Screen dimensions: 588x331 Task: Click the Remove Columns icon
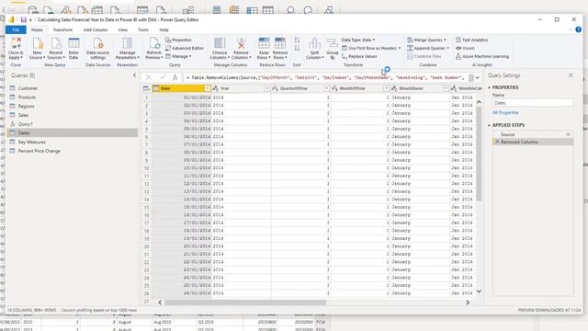click(x=241, y=43)
